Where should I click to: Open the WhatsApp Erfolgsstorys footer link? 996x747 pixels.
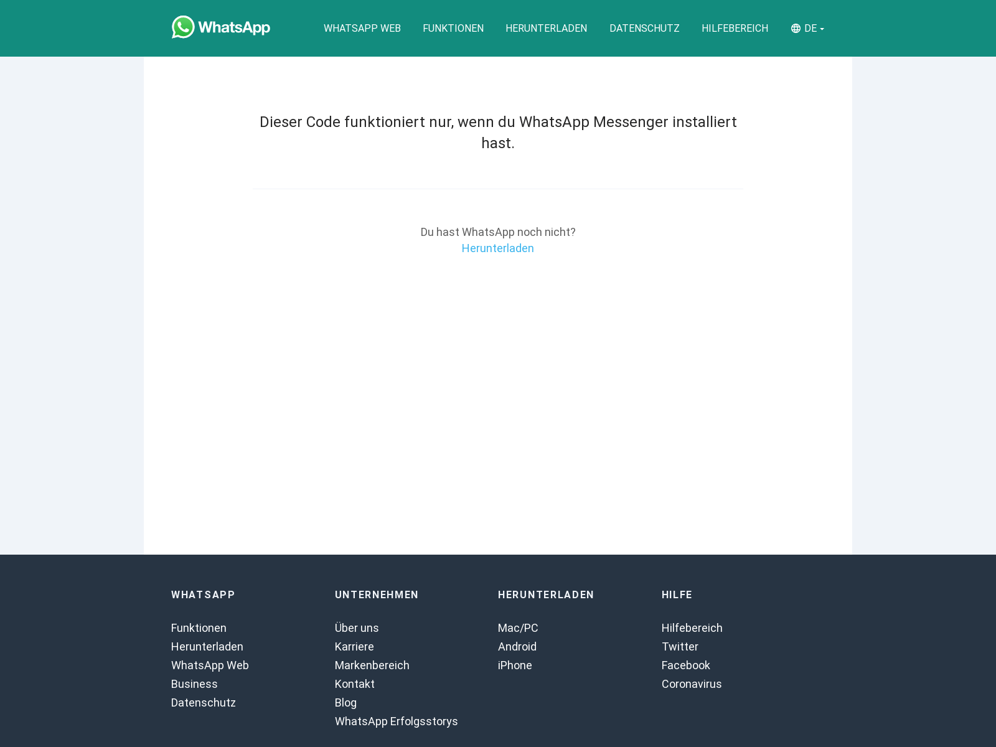pyautogui.click(x=397, y=721)
